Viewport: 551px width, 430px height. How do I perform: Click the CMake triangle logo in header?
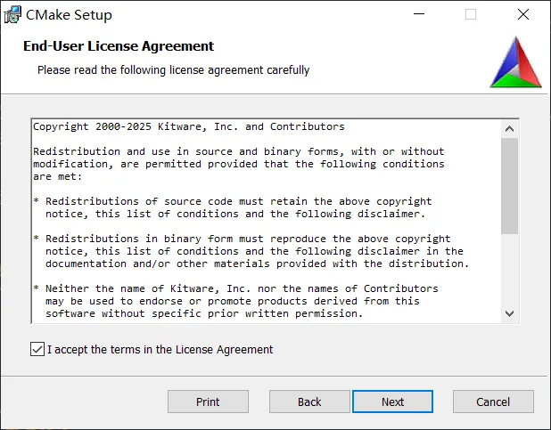(x=515, y=63)
